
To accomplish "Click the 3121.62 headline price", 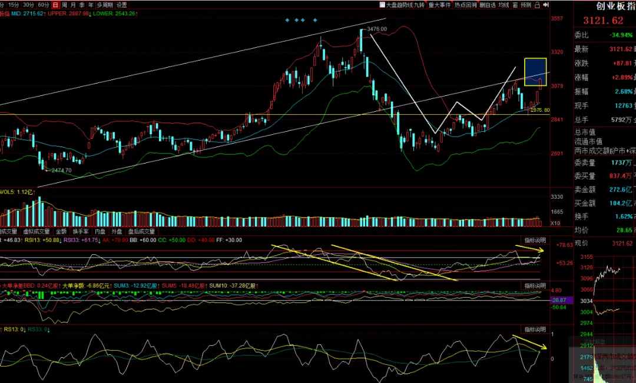I will coord(603,21).
